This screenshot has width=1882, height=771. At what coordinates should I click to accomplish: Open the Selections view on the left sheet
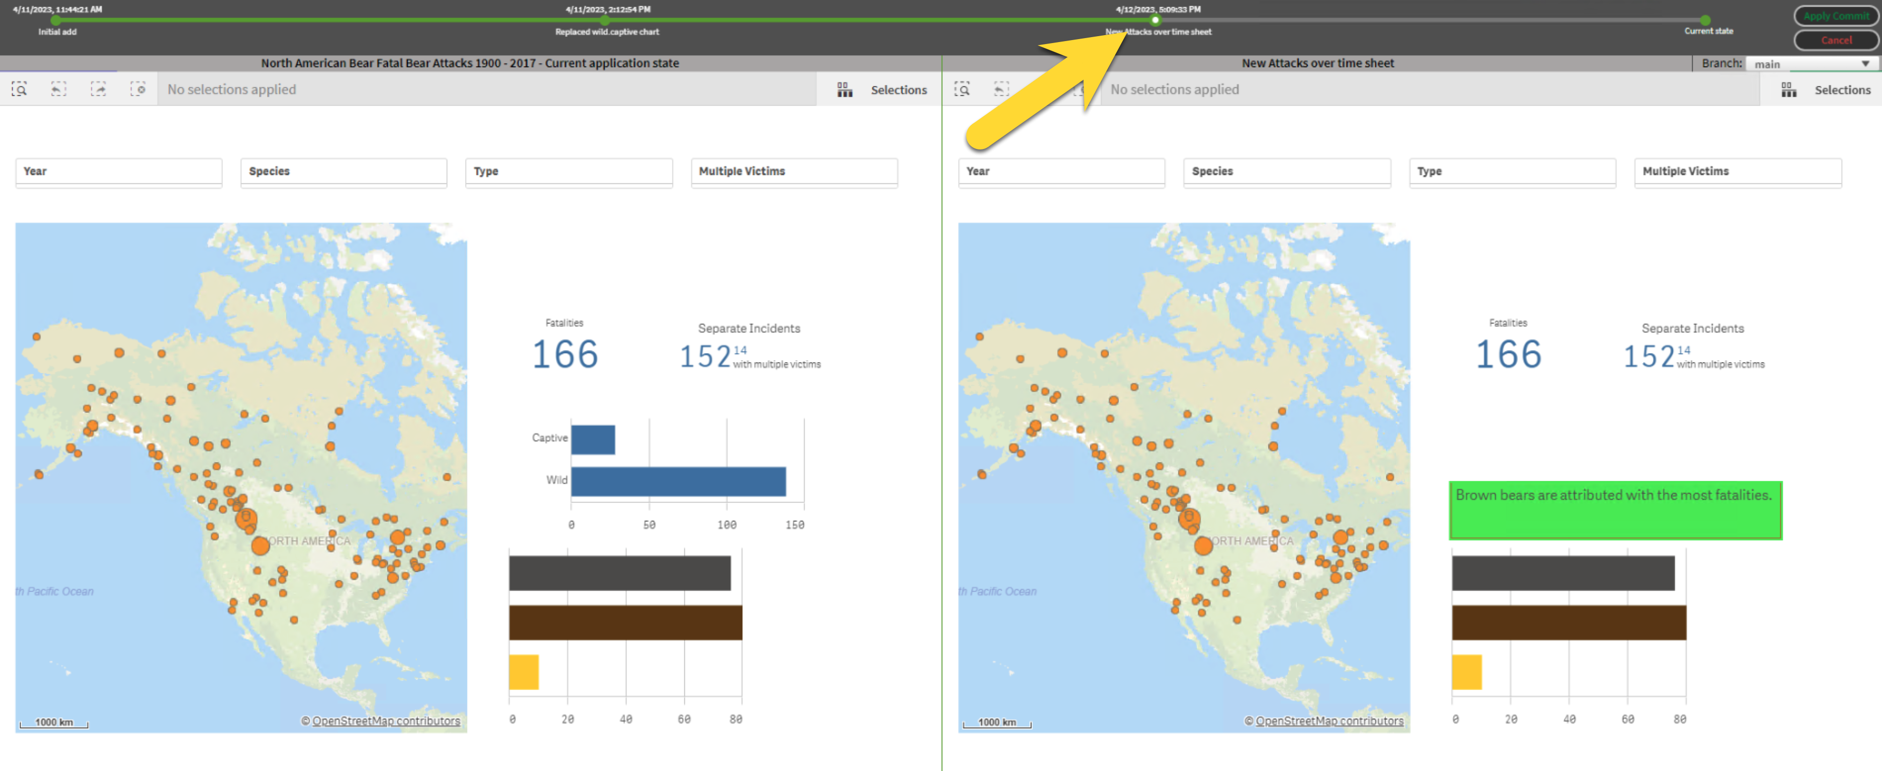pos(899,89)
